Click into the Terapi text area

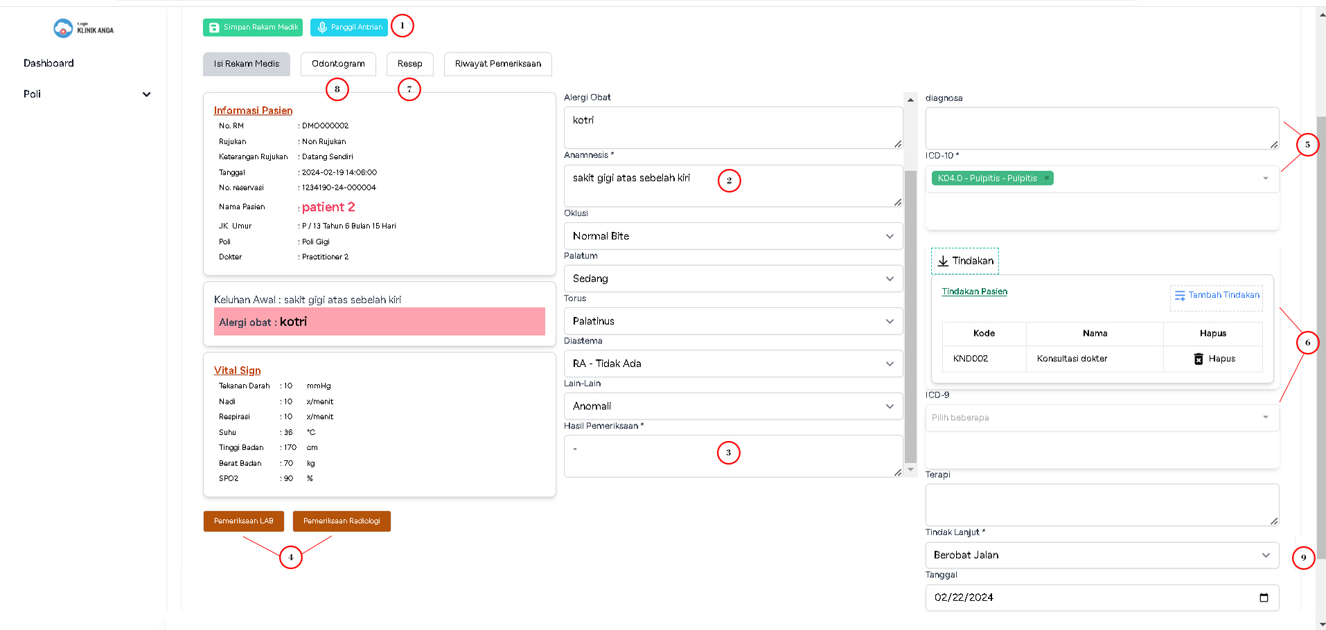1102,504
